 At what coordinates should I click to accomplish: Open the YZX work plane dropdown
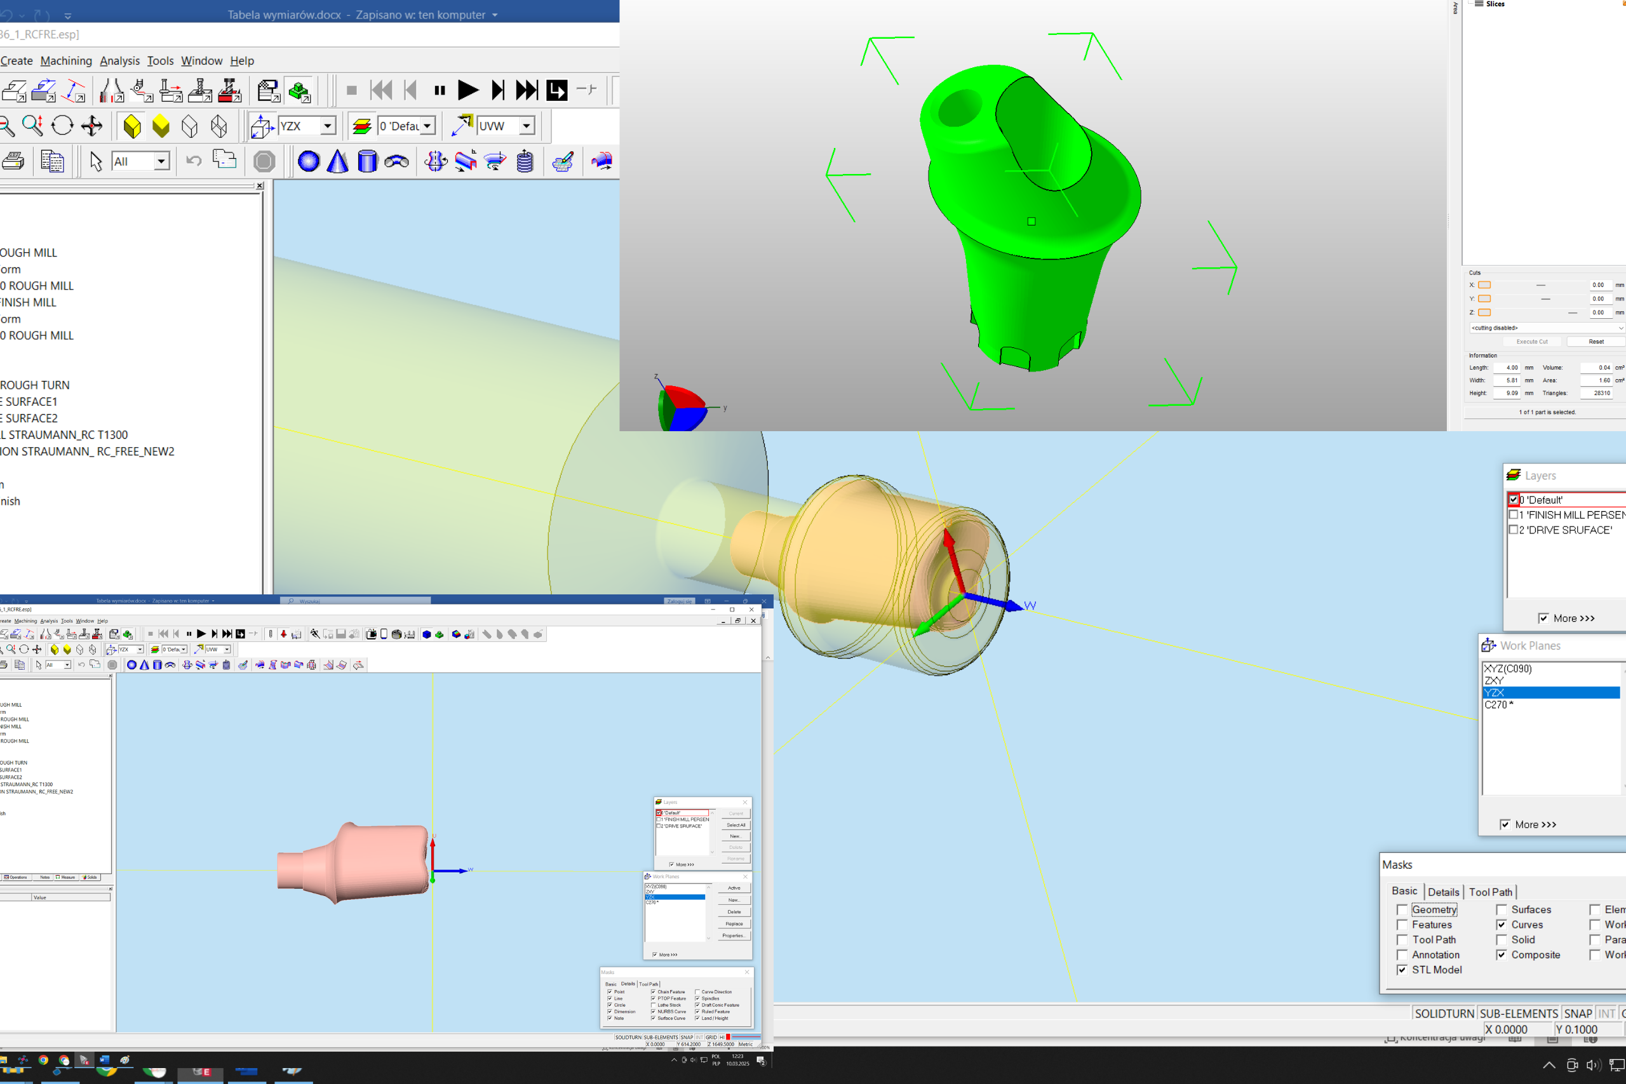click(328, 126)
